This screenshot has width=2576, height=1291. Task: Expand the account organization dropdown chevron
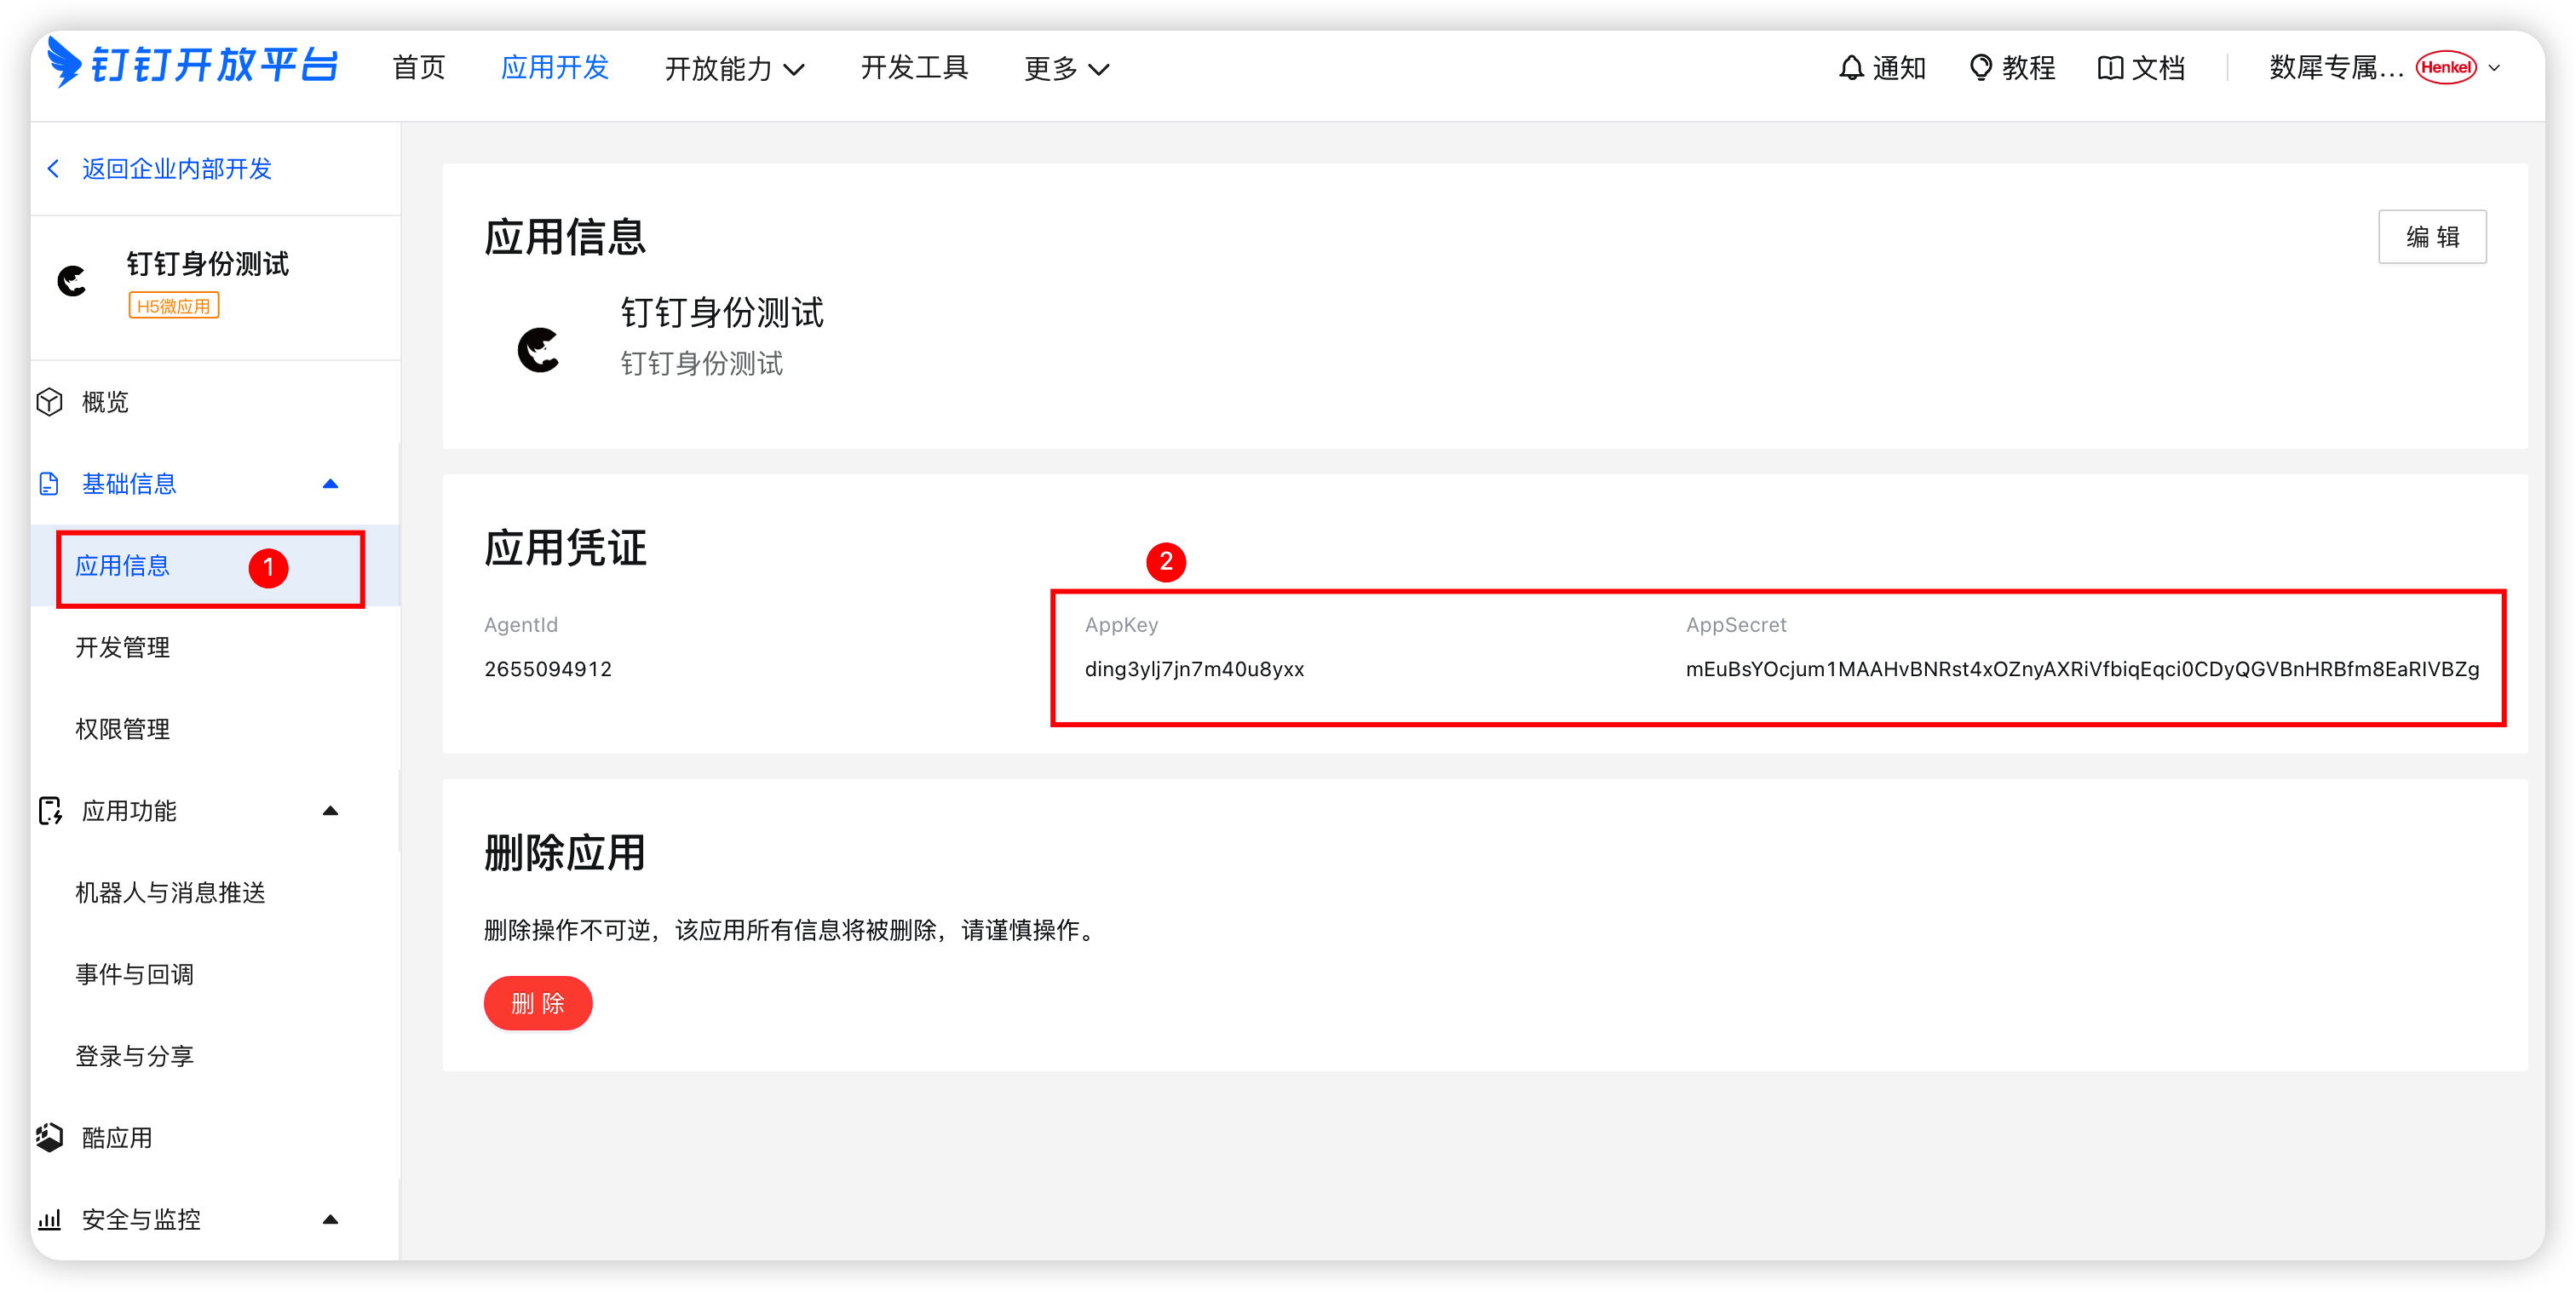pos(2494,68)
